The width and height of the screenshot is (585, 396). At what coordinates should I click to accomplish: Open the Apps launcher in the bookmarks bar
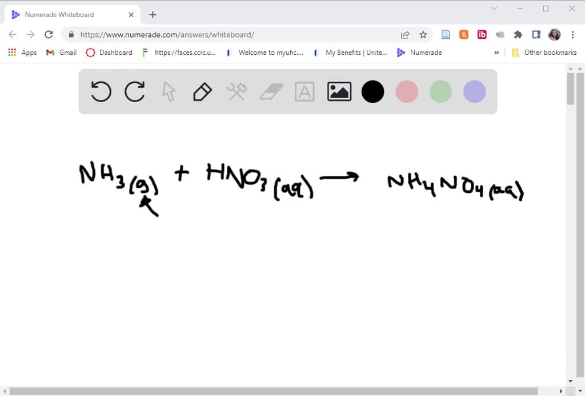[22, 52]
